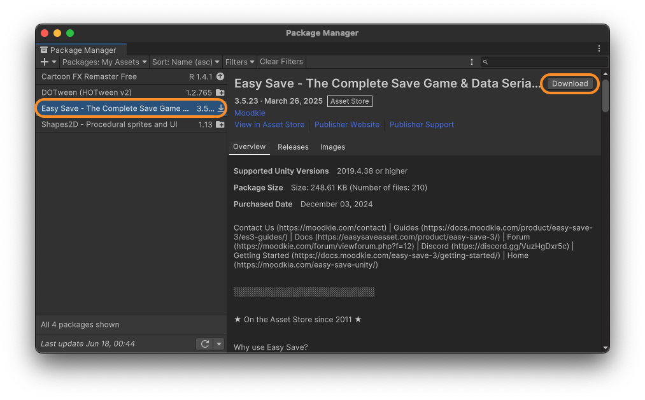This screenshot has width=645, height=400.
Task: Click the All 4 packages shown text
Action: coord(80,325)
